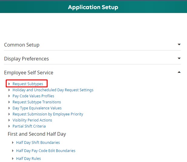This screenshot has height=162, width=187.
Task: Expand the Display Preferences section arrow
Action: coord(179,59)
